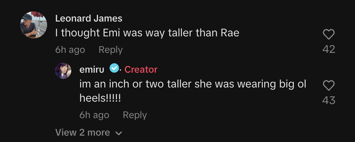Open the Leonard James username link

click(x=89, y=19)
